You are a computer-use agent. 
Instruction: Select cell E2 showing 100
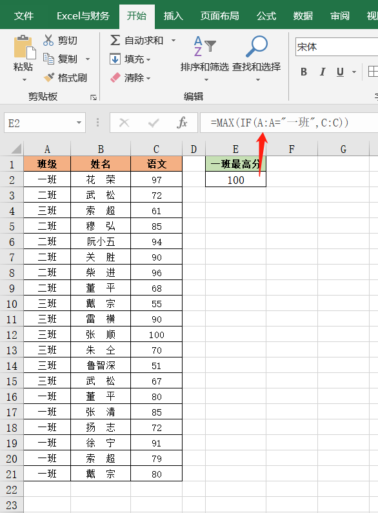tap(235, 179)
